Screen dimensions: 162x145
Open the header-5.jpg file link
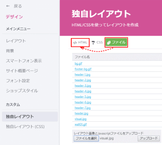click(x=83, y=97)
